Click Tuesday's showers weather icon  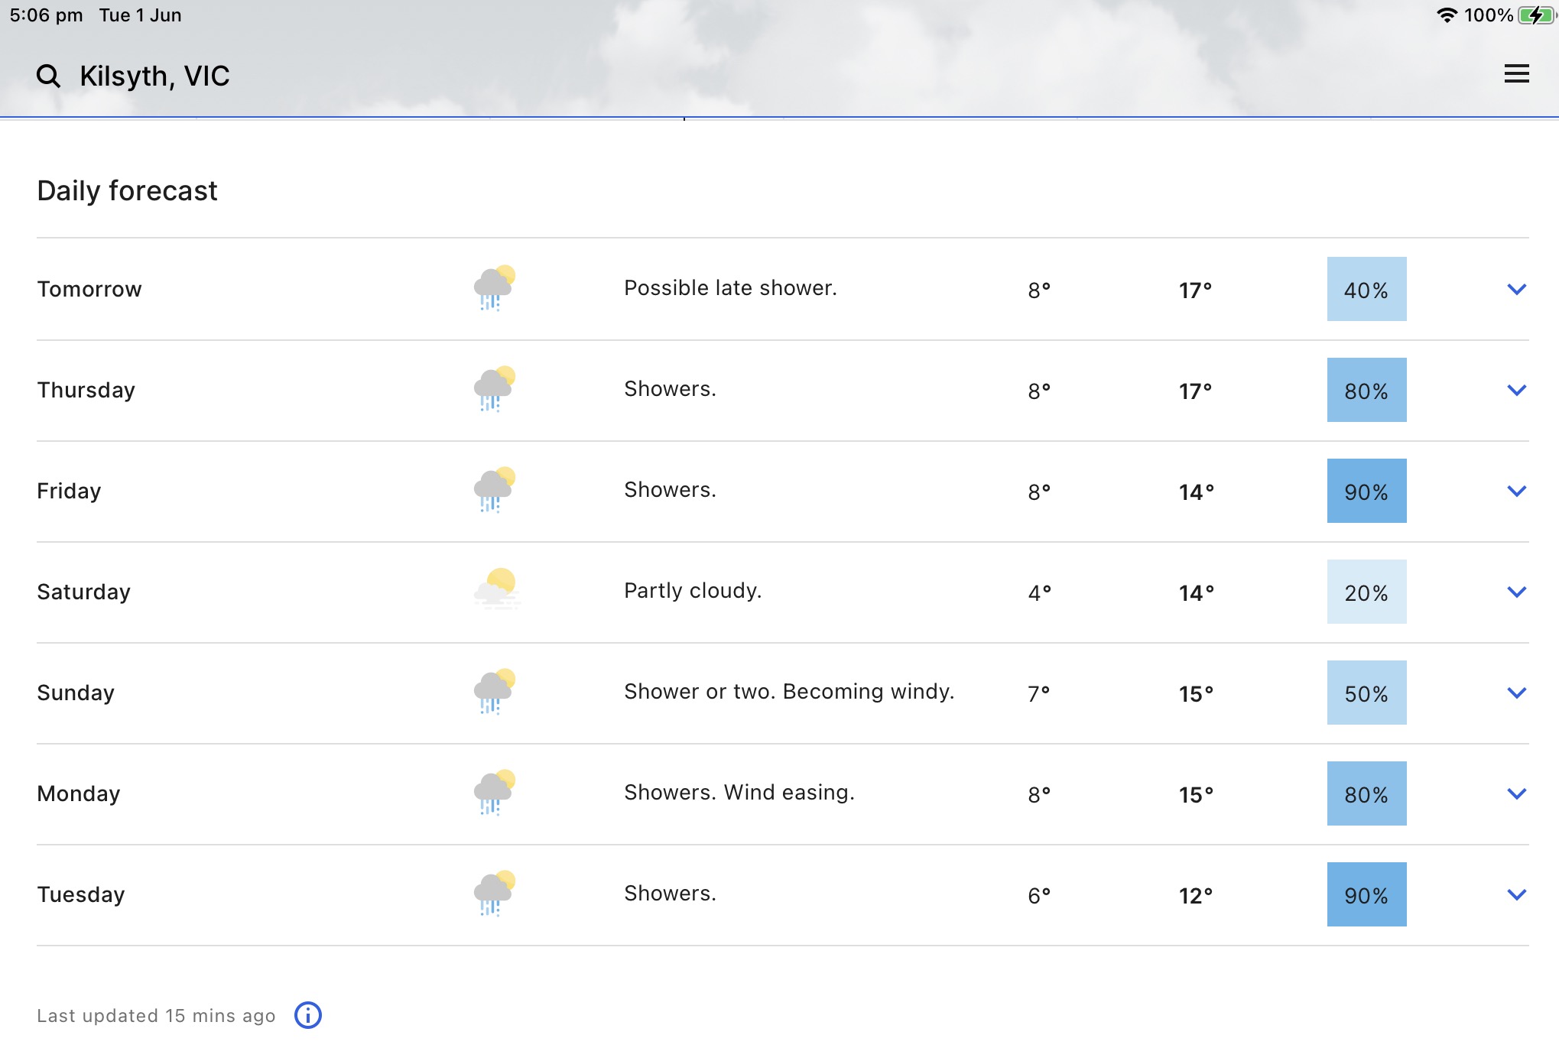click(x=494, y=893)
